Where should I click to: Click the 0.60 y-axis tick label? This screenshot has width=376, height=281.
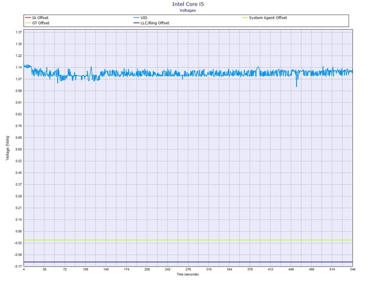tap(19, 149)
